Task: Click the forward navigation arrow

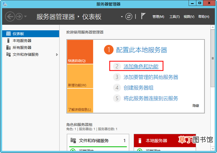Action: (19, 16)
